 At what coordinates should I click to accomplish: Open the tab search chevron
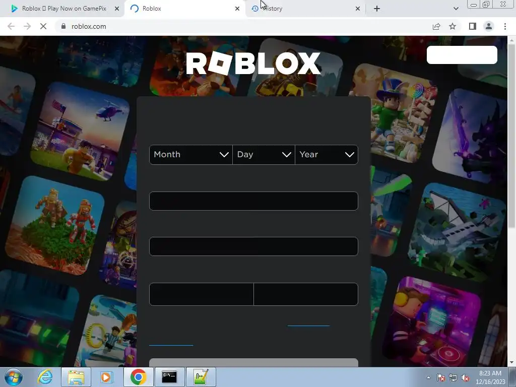pyautogui.click(x=456, y=9)
